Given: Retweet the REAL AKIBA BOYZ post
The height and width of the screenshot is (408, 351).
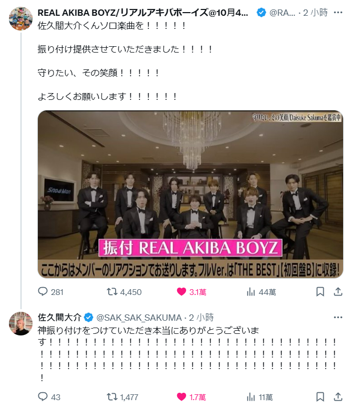Looking at the screenshot, I should [x=124, y=292].
